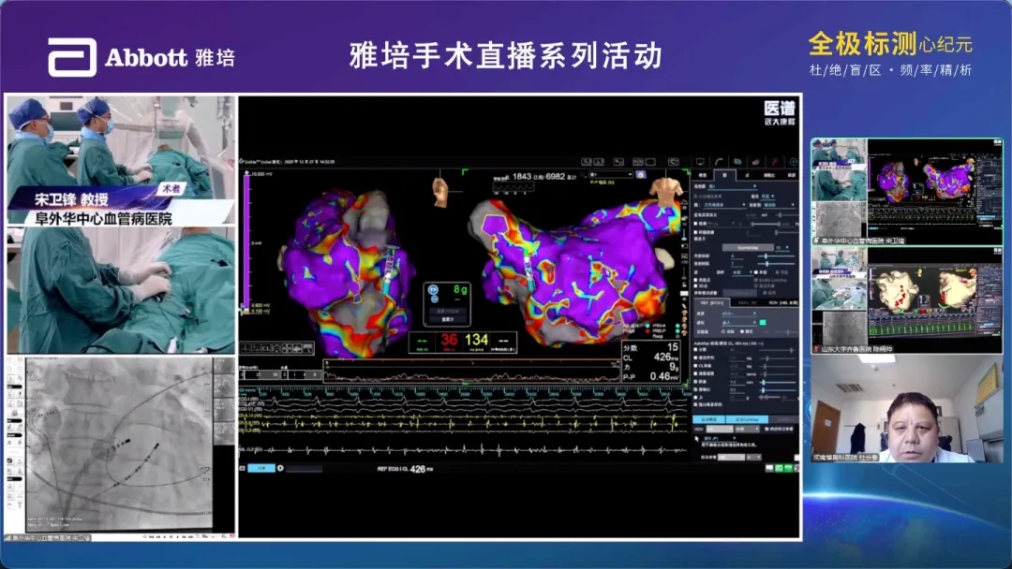Image resolution: width=1012 pixels, height=569 pixels.
Task: Click the green color swatch in REF settings
Action: tap(763, 322)
